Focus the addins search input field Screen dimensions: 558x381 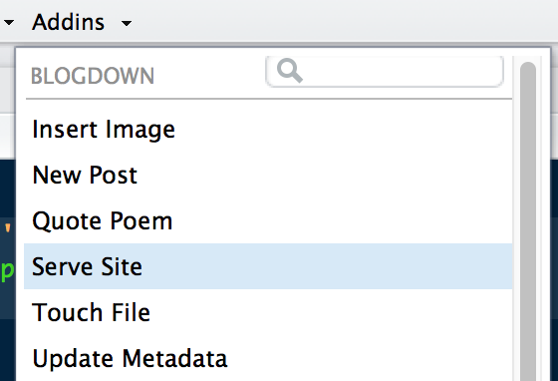pyautogui.click(x=385, y=71)
